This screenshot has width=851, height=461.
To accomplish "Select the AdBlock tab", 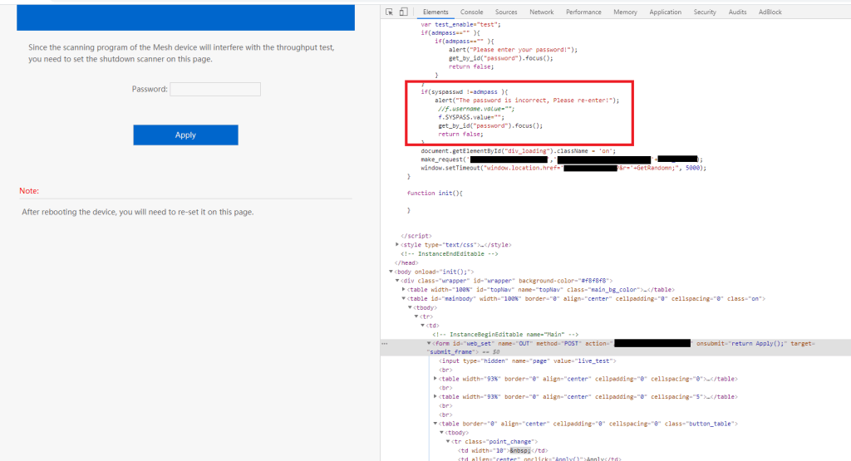I will (770, 12).
